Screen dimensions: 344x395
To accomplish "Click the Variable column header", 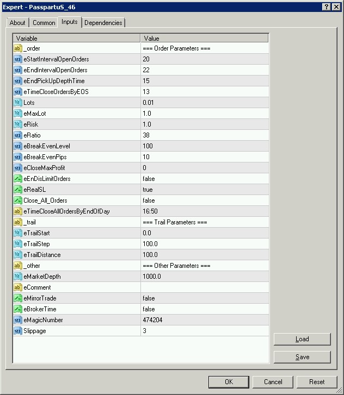I will tap(77, 38).
